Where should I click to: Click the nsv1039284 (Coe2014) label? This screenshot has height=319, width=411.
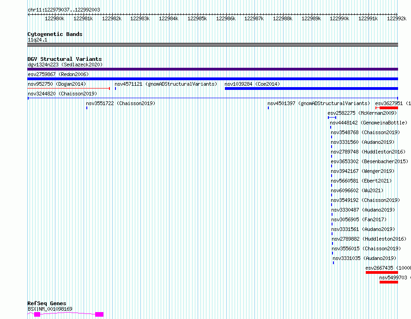pos(252,84)
